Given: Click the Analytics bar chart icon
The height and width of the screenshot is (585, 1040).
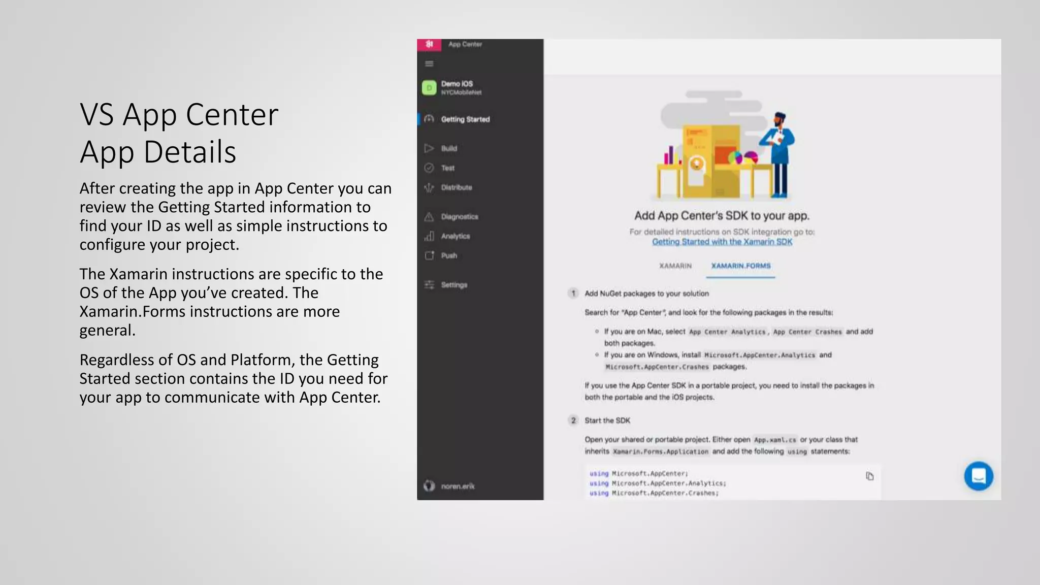Looking at the screenshot, I should pos(429,236).
